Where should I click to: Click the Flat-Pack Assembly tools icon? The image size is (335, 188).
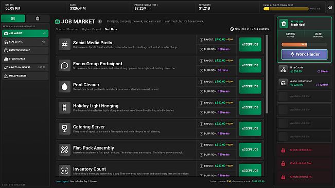pyautogui.click(x=64, y=149)
